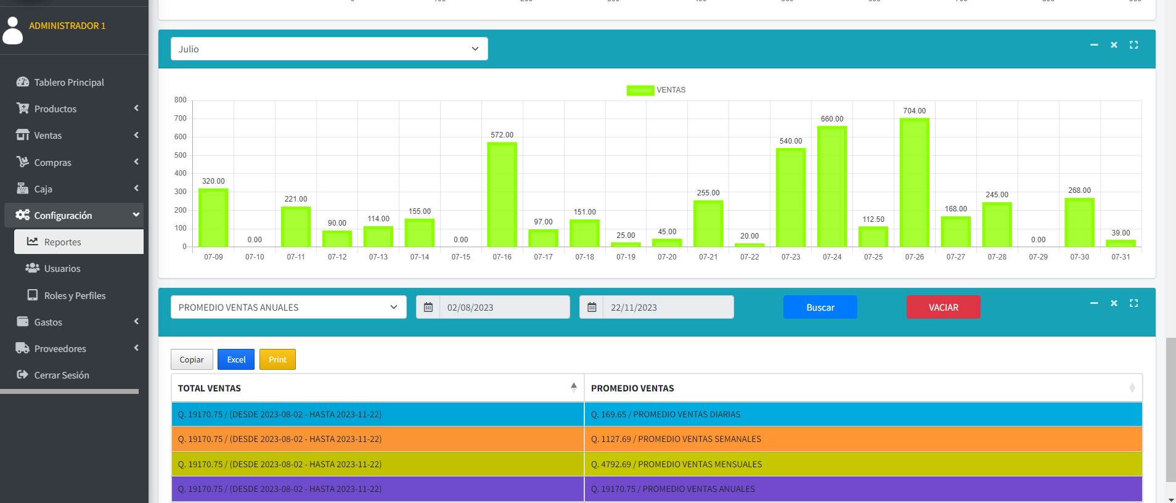Click the Ventas store icon
This screenshot has height=503, width=1176.
coord(23,135)
